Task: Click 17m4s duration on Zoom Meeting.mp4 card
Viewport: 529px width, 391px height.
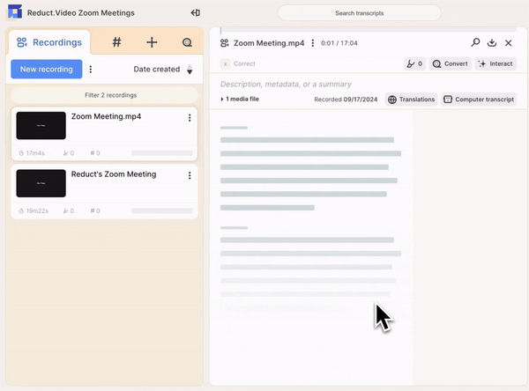Action: [x=32, y=153]
